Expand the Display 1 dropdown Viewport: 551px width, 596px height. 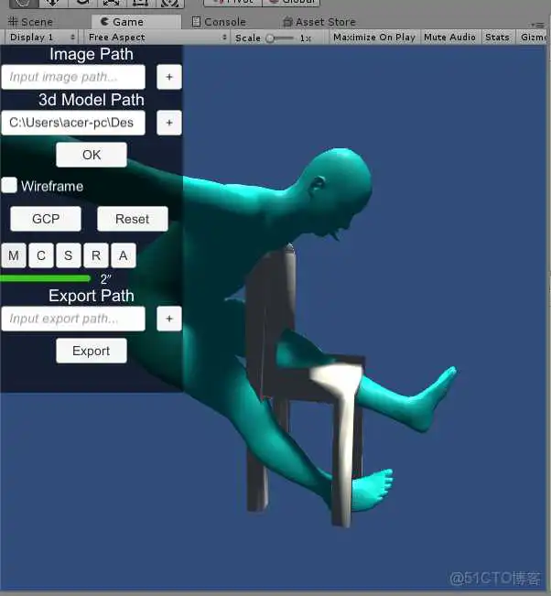click(x=41, y=38)
